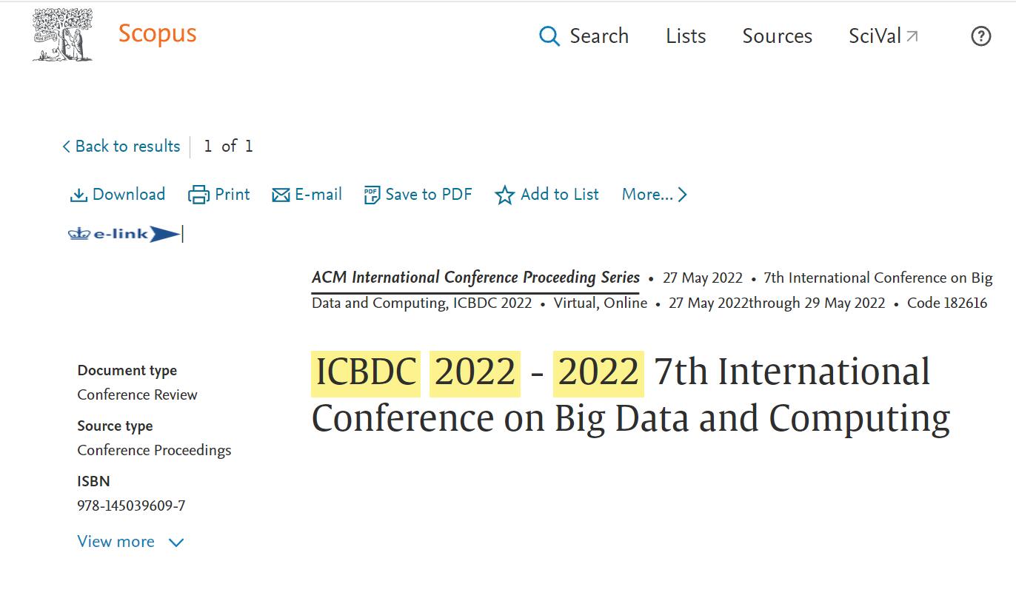Expand View more document details
The image size is (1016, 601).
point(130,542)
